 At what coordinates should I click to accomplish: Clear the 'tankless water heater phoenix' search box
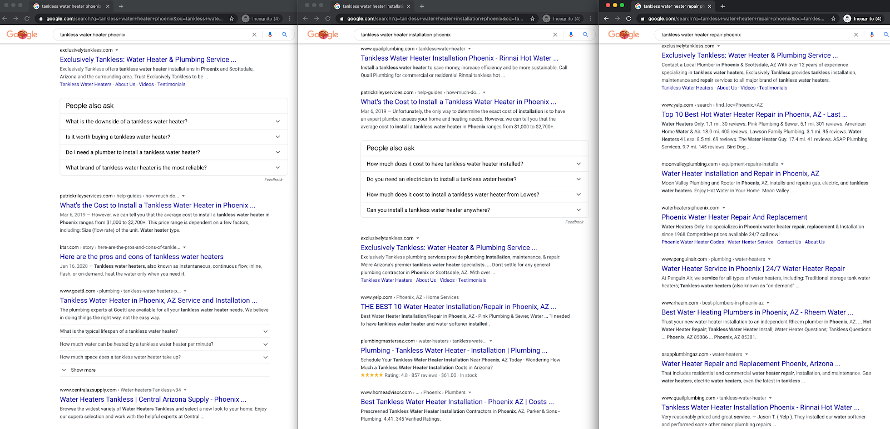[254, 34]
